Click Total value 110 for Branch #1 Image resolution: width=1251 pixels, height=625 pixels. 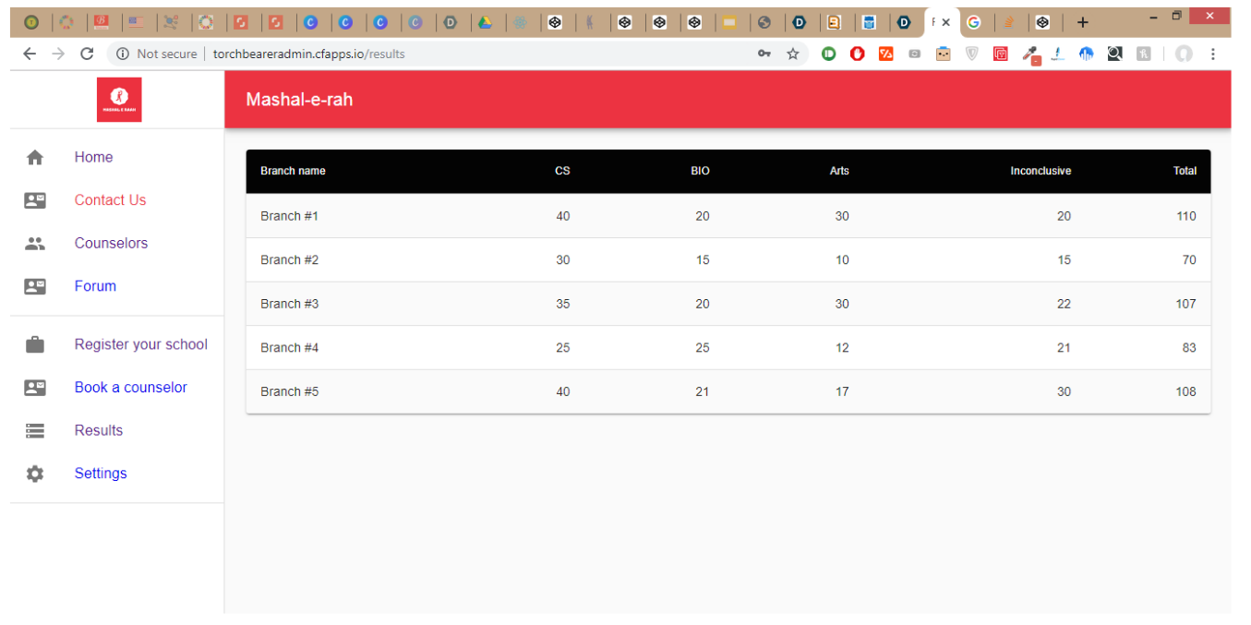(x=1185, y=216)
